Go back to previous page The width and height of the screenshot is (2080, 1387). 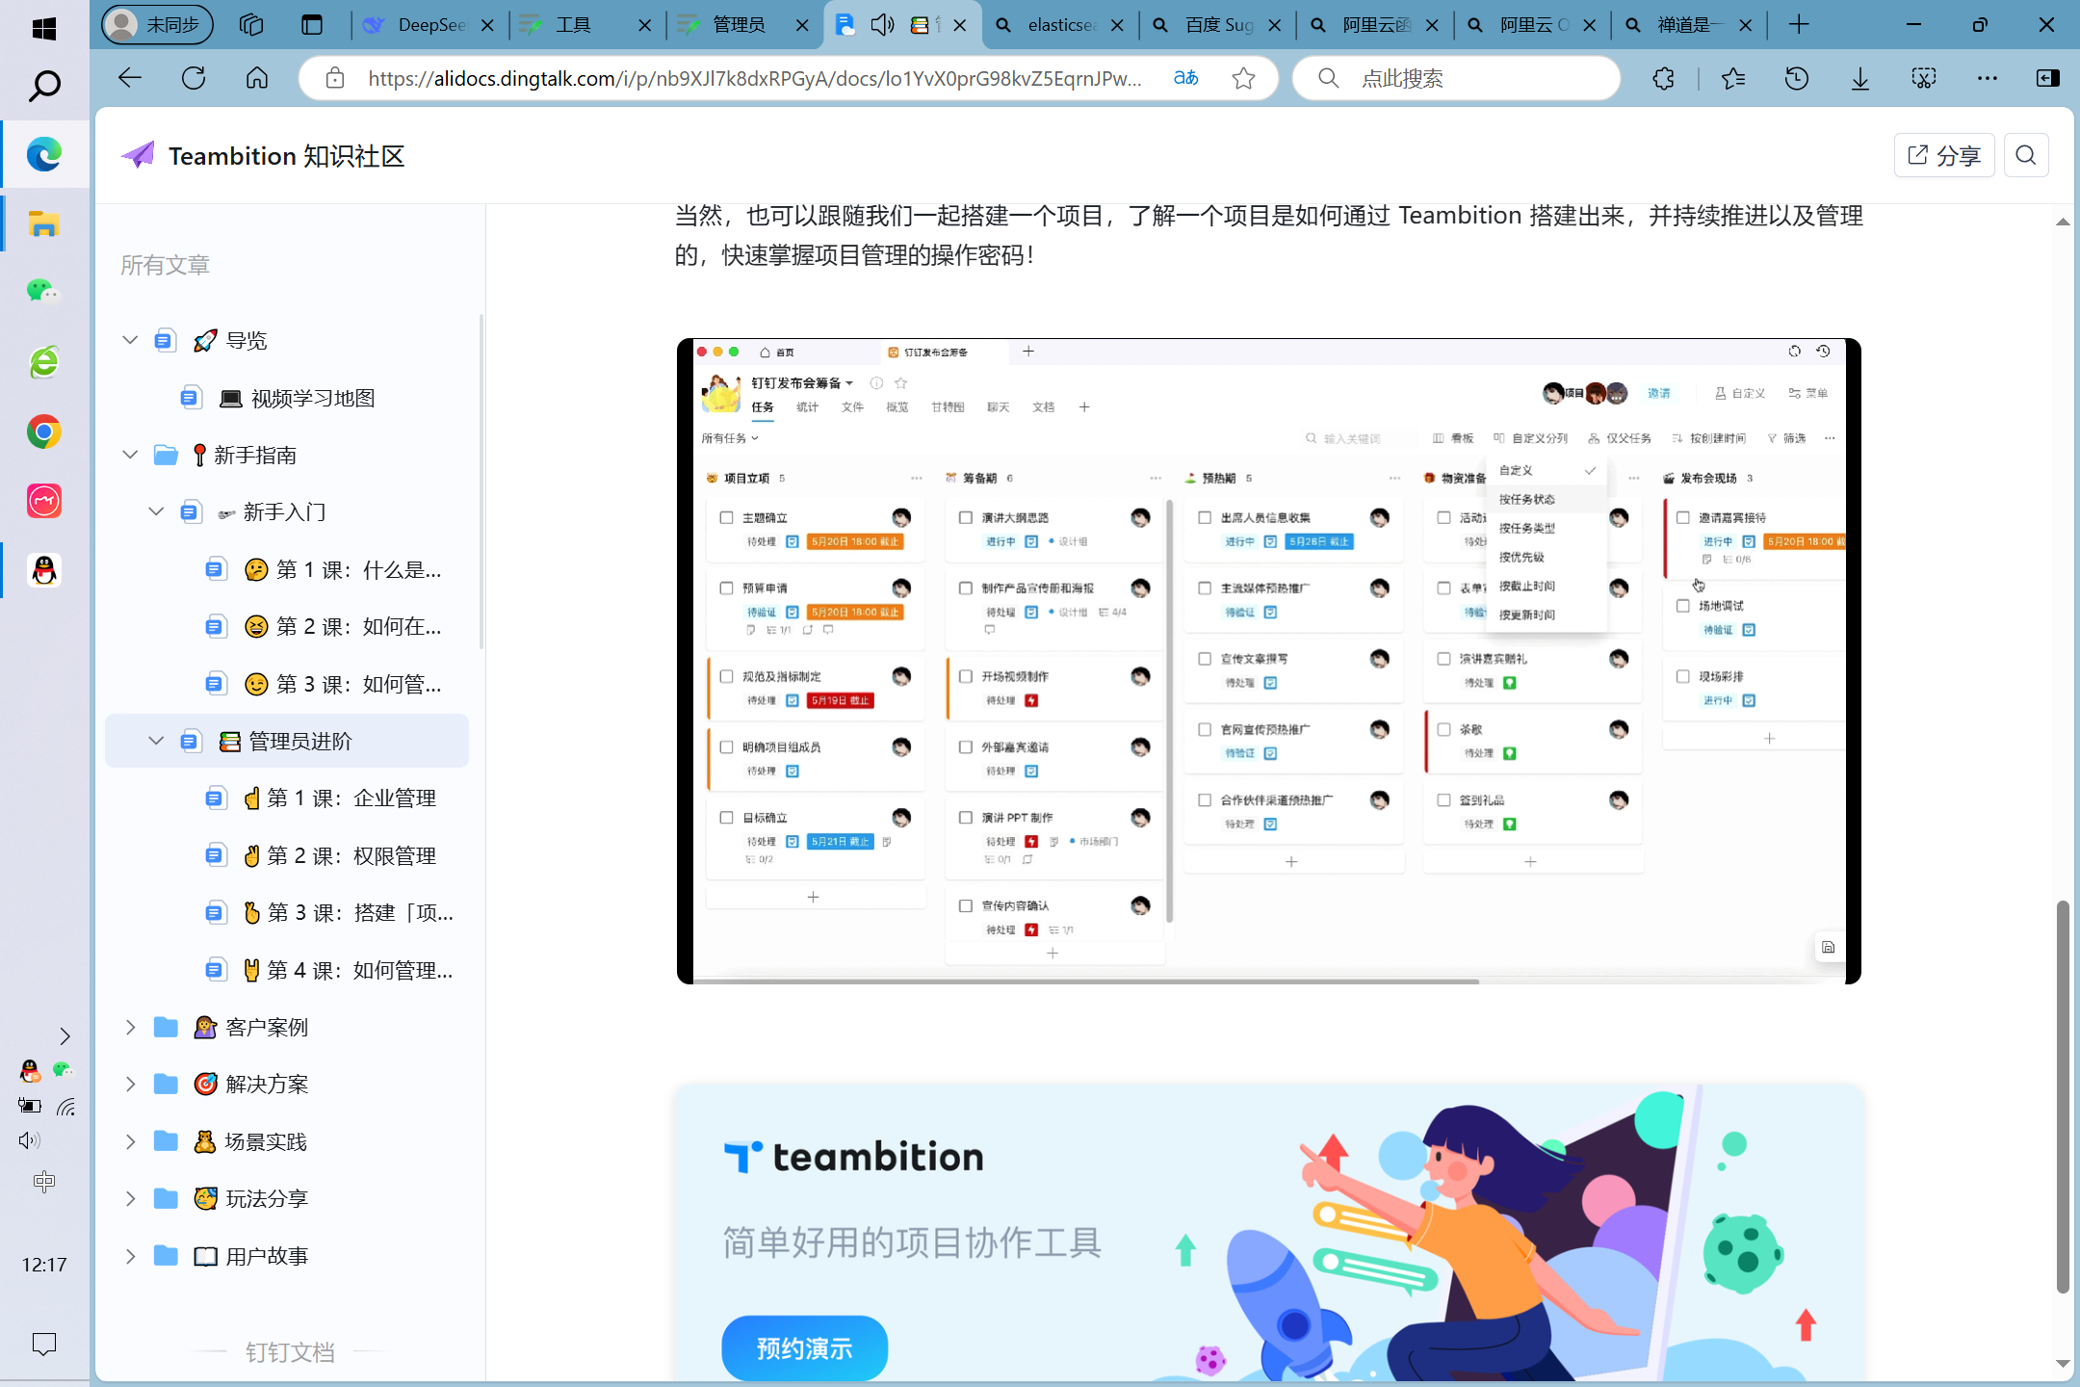(129, 78)
